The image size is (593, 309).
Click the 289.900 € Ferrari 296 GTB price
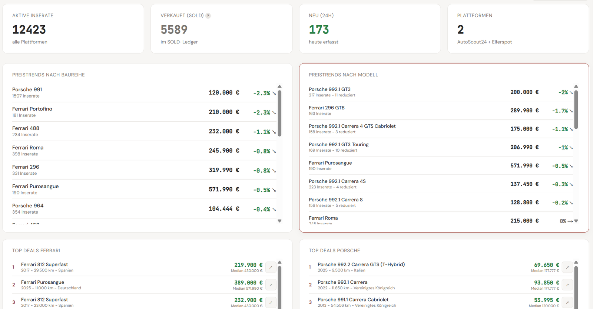tap(524, 111)
